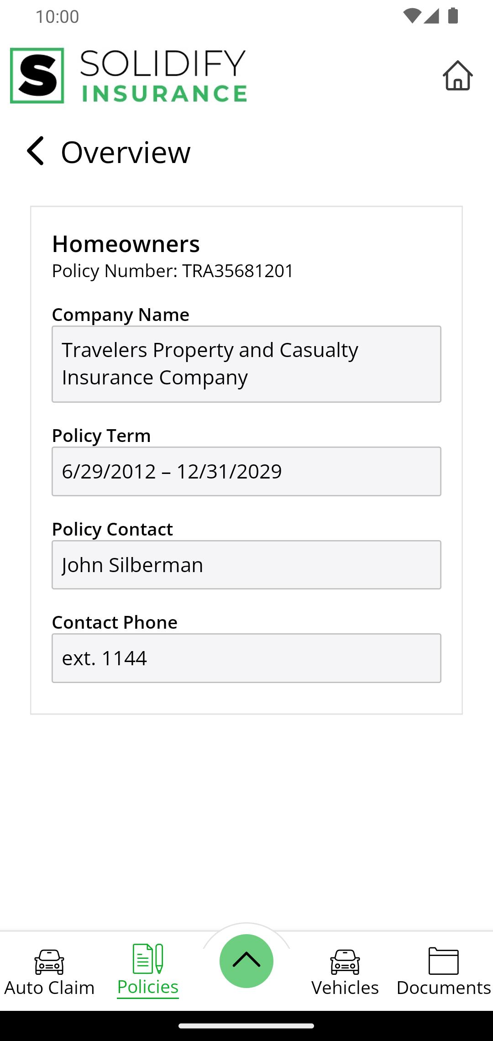Open the Vehicles car icon
493x1041 pixels.
(345, 962)
